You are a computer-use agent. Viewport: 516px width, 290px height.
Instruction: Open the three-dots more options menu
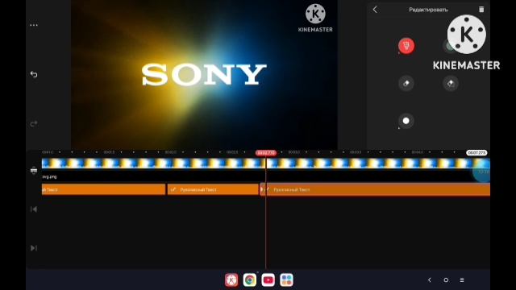pos(34,25)
